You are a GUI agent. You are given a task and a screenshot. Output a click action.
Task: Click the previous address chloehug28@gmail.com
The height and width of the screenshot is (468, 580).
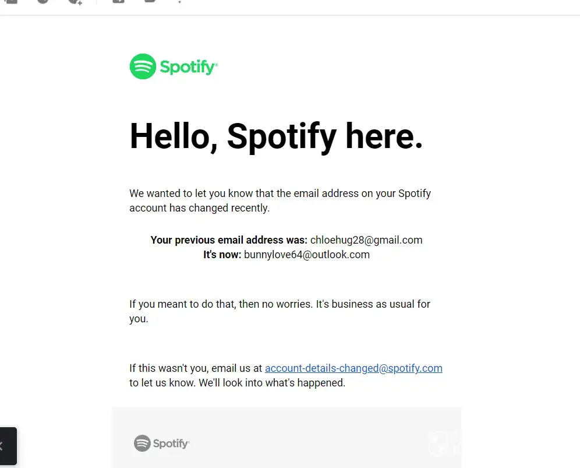click(x=366, y=240)
